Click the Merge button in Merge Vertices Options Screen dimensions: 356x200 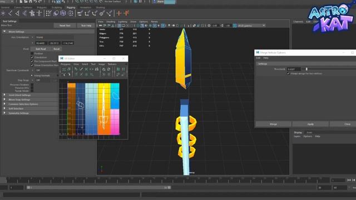[273, 124]
